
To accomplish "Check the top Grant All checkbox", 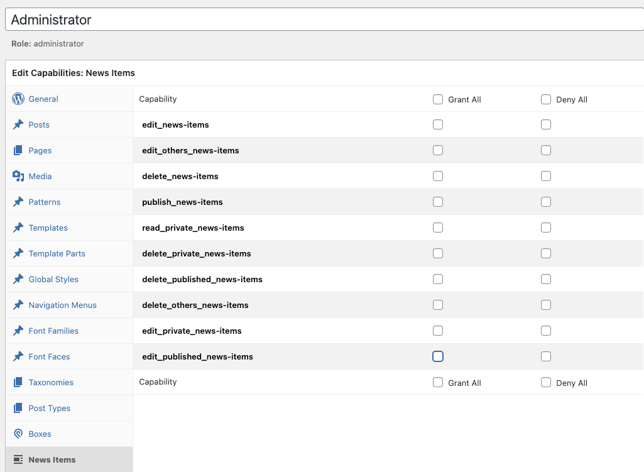I will (438, 99).
